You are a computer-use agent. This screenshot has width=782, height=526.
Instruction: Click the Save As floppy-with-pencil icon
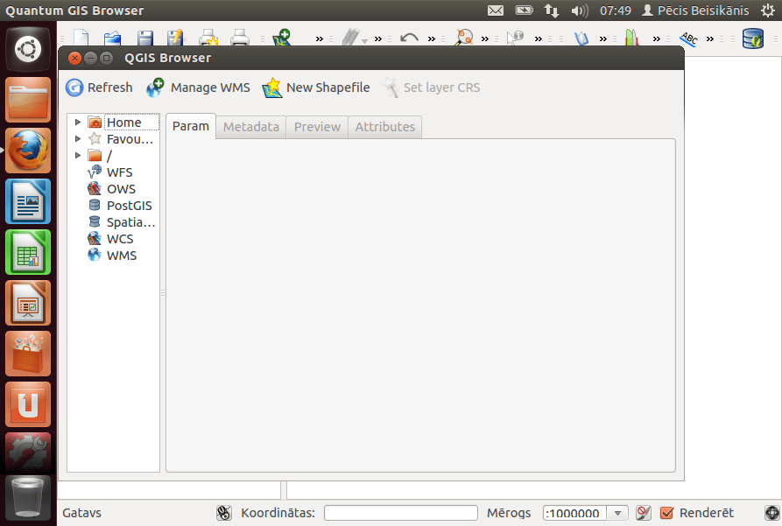pyautogui.click(x=176, y=38)
